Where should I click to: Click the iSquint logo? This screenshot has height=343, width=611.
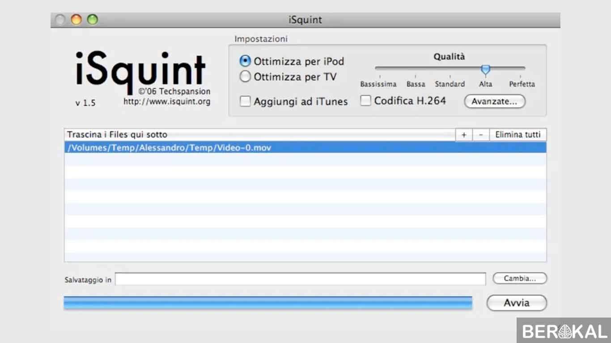pos(140,72)
